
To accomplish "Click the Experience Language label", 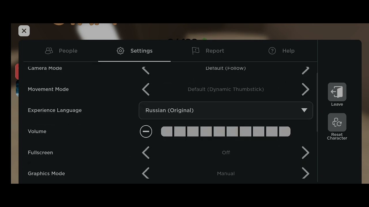I will [55, 110].
